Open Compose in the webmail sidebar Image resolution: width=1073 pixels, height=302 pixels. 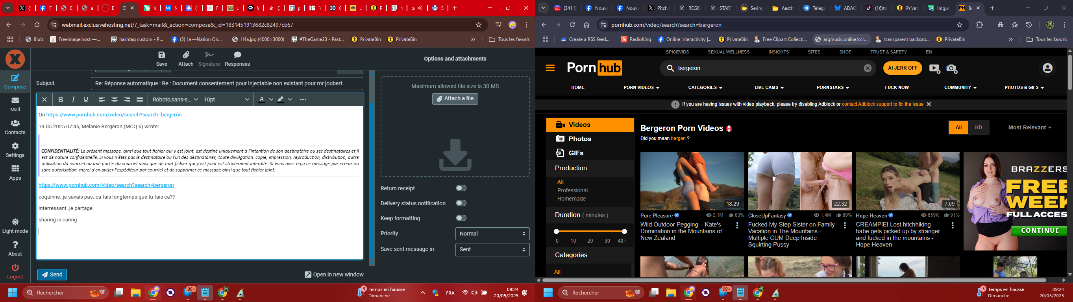[15, 81]
